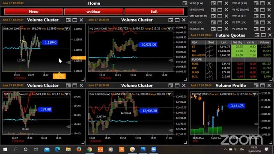
Task: Open the dropdown arrow in the DAX JUN20 chart header
Action: [x=169, y=94]
